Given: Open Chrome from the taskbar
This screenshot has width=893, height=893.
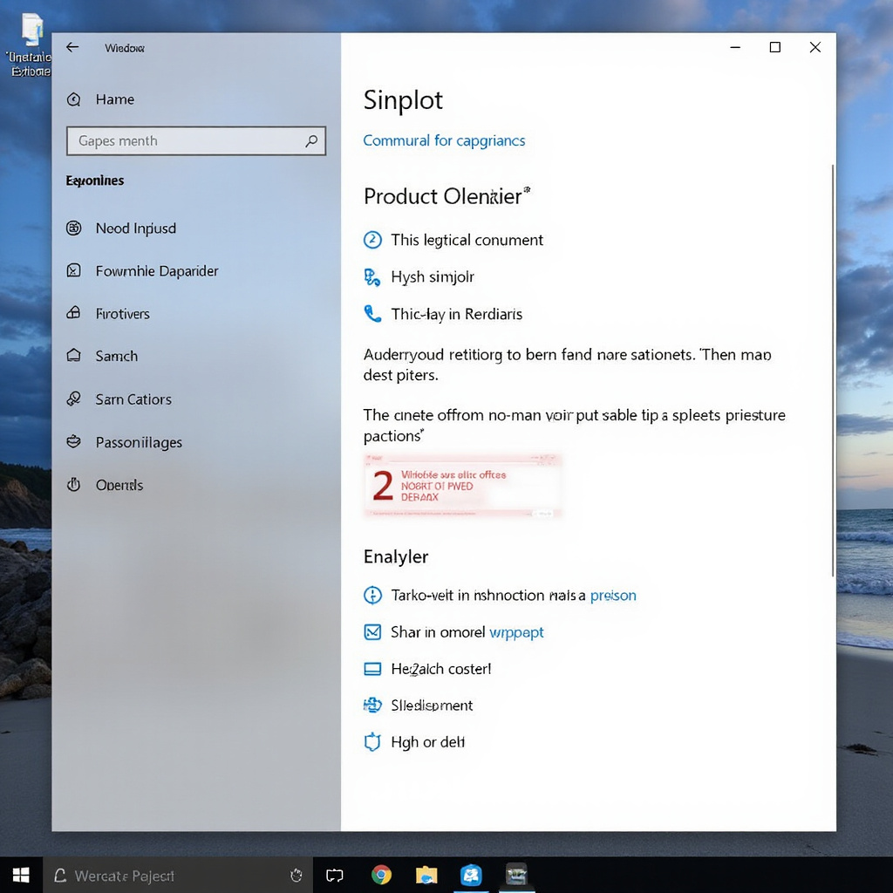Looking at the screenshot, I should click(381, 875).
